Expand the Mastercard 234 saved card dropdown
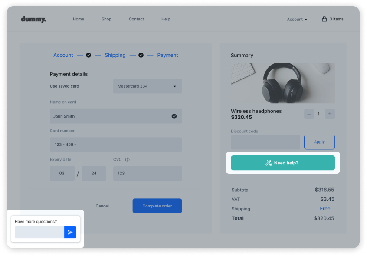This screenshot has width=367, height=256. (x=147, y=86)
